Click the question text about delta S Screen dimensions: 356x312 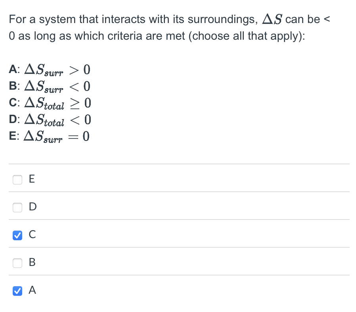pyautogui.click(x=170, y=27)
